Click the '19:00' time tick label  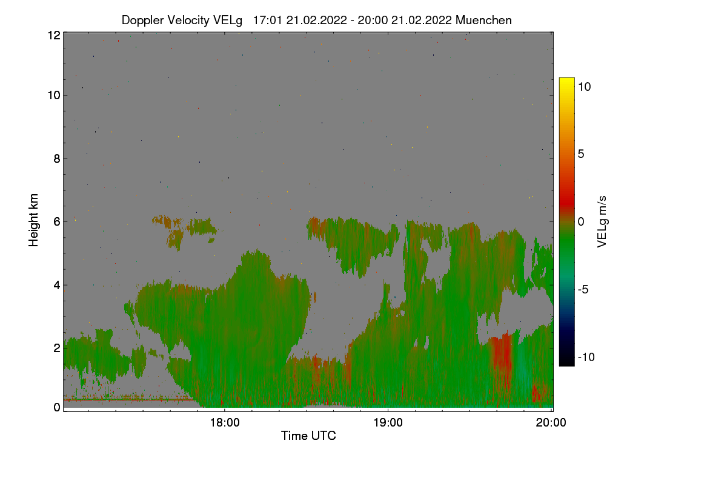tap(388, 423)
